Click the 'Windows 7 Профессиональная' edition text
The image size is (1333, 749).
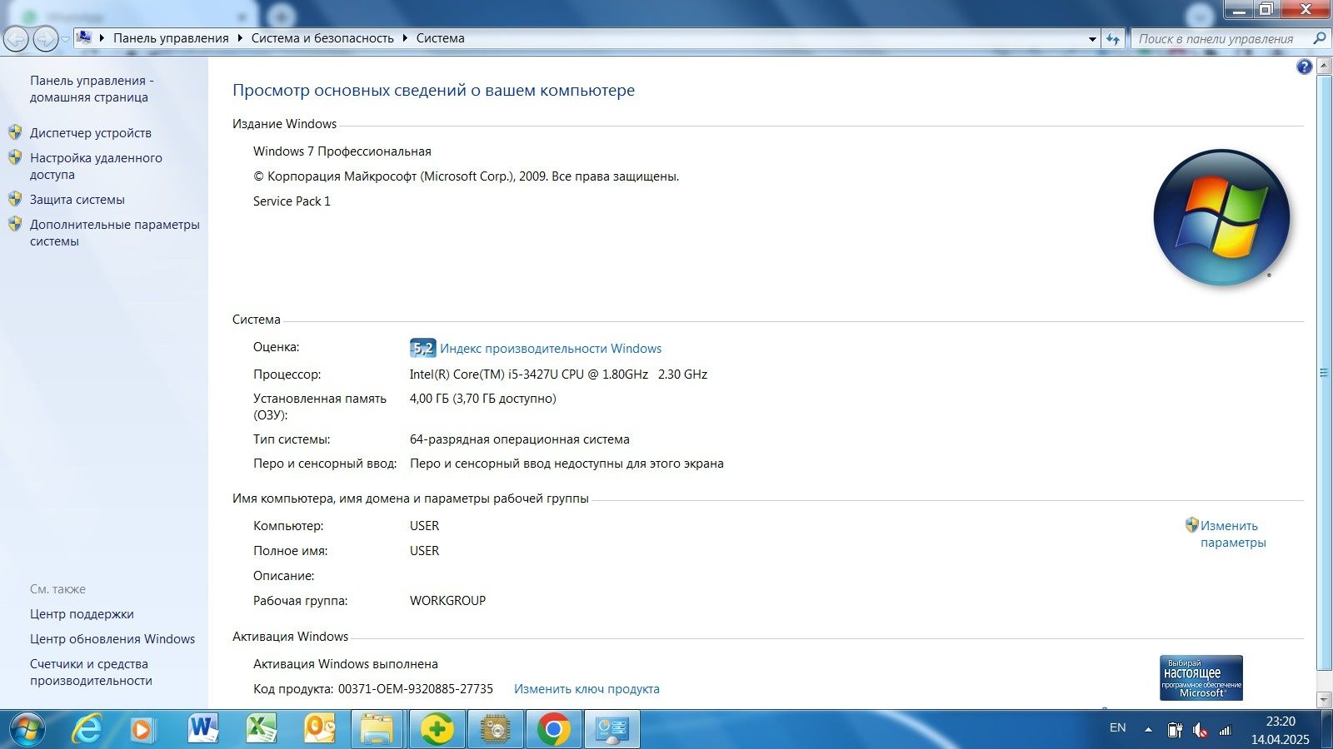(x=342, y=151)
